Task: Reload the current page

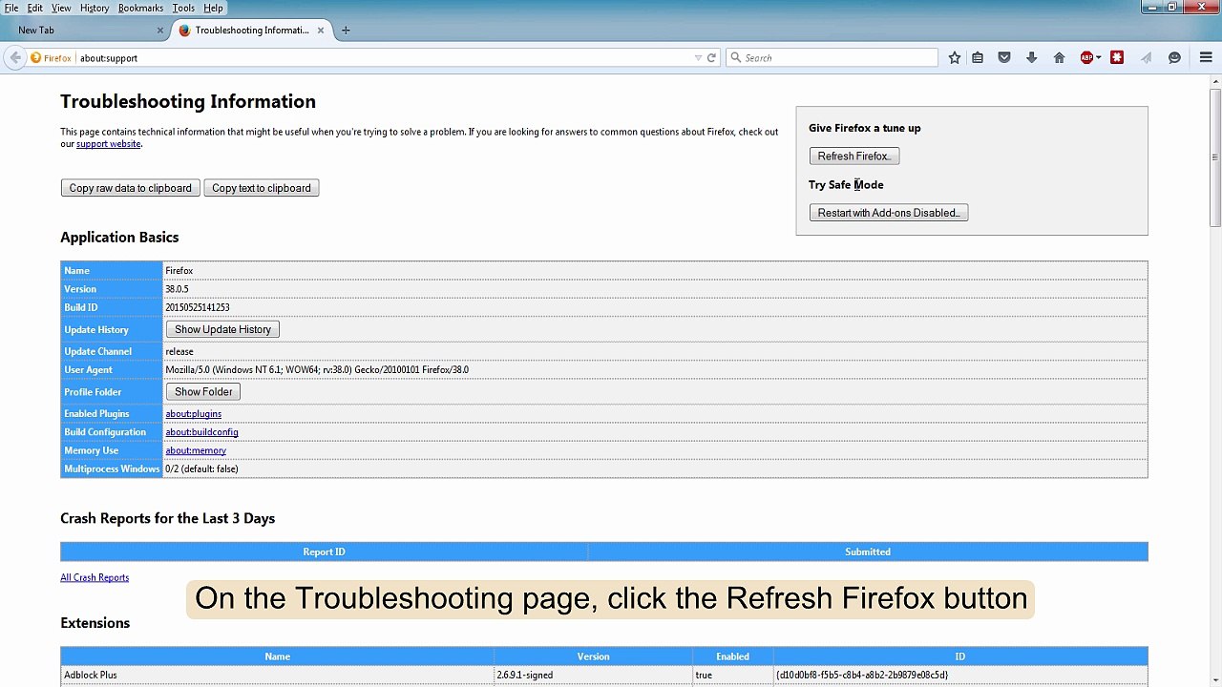Action: 711,58
